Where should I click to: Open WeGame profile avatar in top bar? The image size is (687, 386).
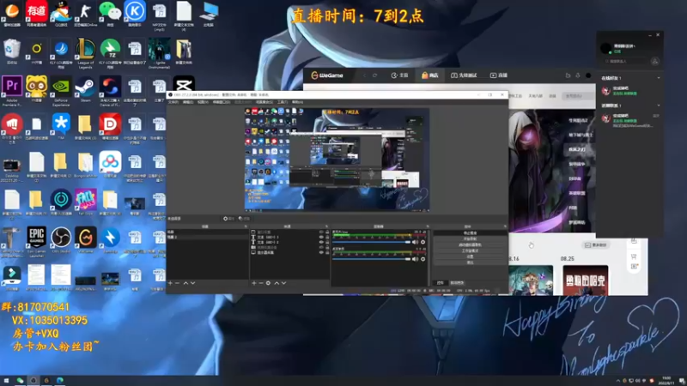[588, 75]
